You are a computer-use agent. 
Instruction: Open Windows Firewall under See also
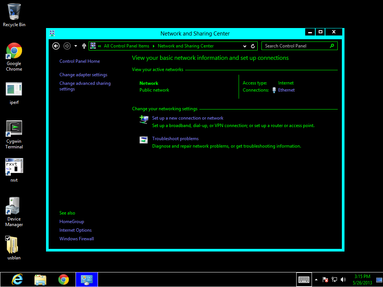[76, 239]
